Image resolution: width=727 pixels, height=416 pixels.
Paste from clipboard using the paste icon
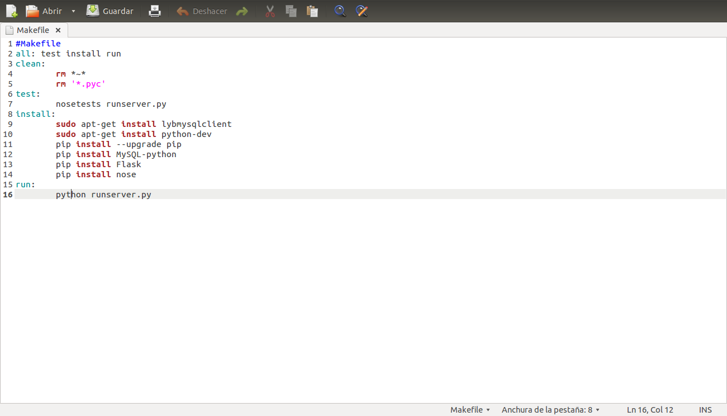point(312,11)
